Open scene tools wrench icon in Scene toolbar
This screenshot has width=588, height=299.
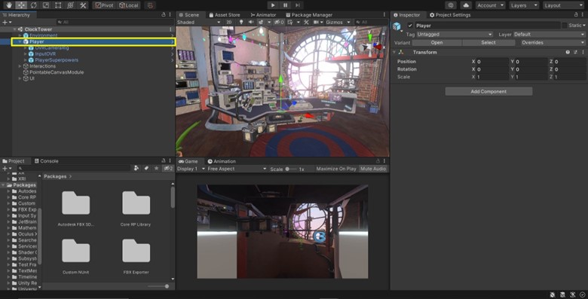point(306,22)
